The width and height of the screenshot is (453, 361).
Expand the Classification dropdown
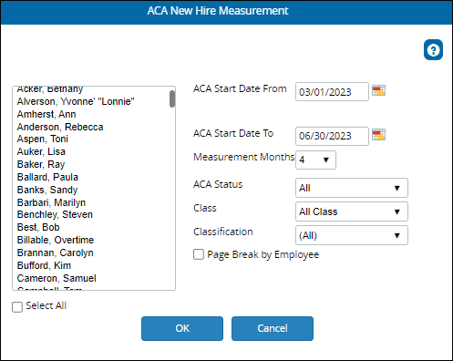pyautogui.click(x=352, y=235)
